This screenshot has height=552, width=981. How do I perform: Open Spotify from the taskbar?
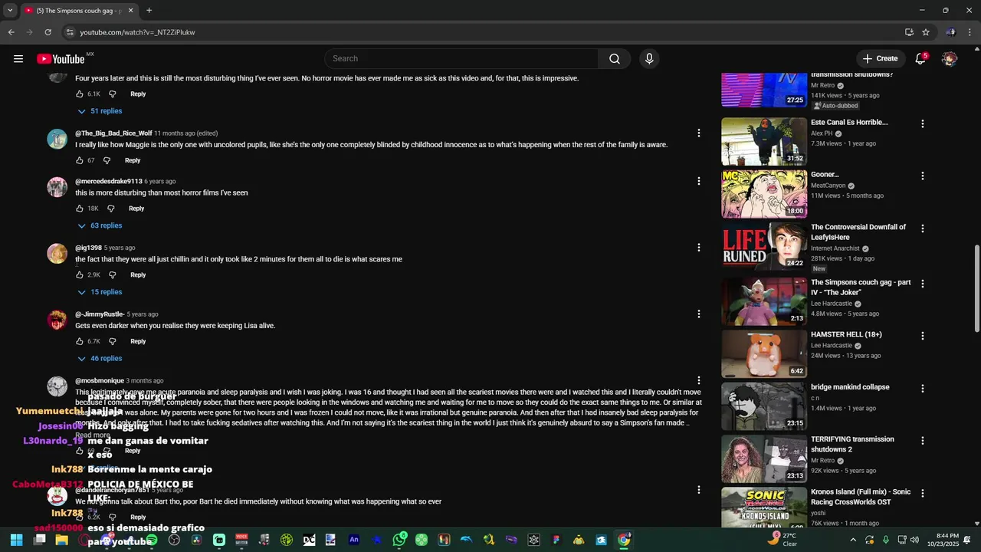point(151,540)
